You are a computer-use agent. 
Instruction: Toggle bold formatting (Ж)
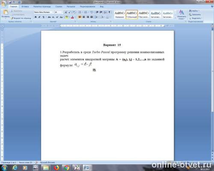[36, 17]
